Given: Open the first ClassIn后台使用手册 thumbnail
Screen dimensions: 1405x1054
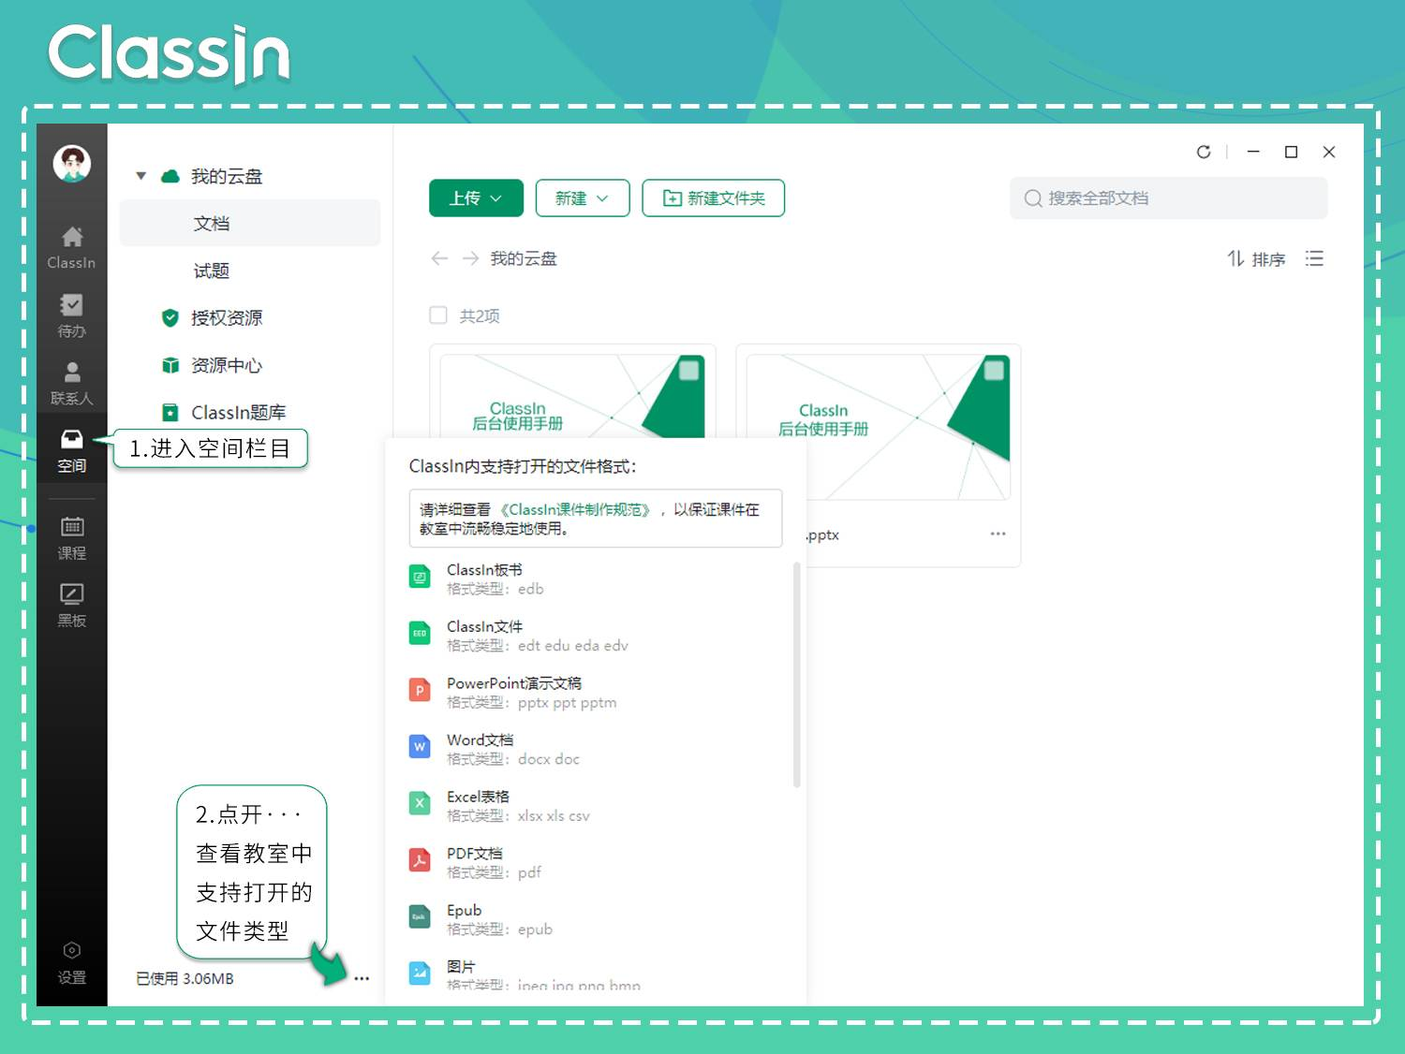Looking at the screenshot, I should click(x=572, y=396).
